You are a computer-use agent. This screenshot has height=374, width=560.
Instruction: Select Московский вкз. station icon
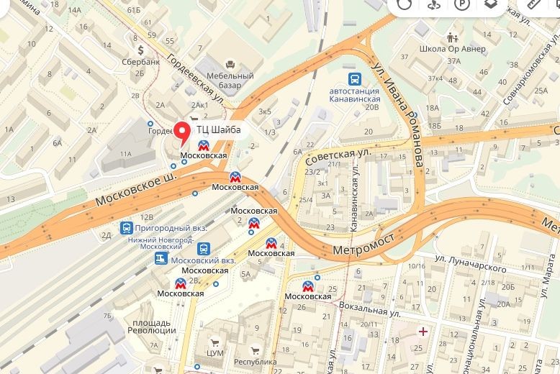tap(161, 258)
